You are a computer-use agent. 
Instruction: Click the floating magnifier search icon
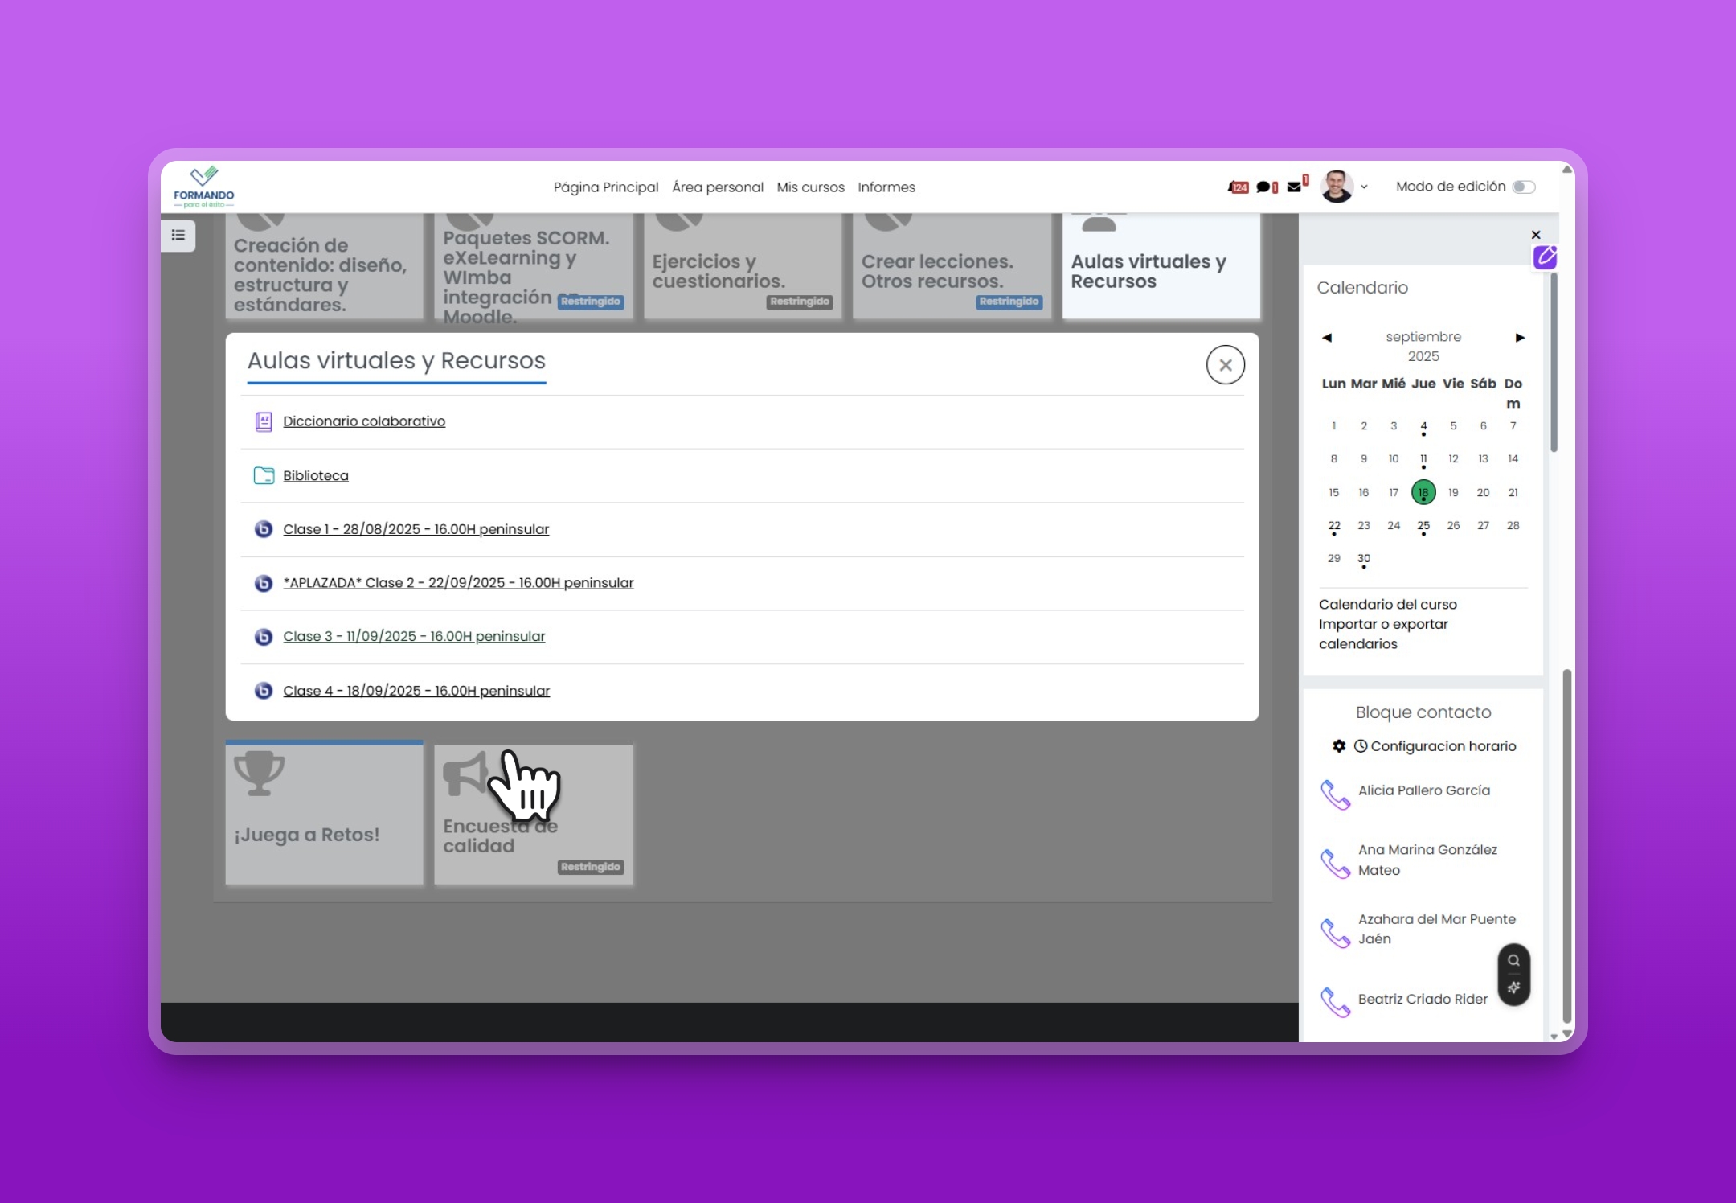click(x=1513, y=960)
